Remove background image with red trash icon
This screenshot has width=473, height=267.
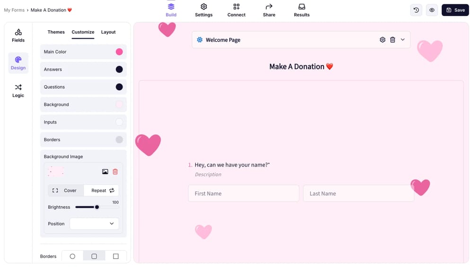[x=115, y=172]
